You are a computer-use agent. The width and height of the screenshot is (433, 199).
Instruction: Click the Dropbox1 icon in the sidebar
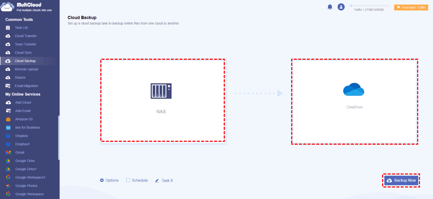pos(8,144)
